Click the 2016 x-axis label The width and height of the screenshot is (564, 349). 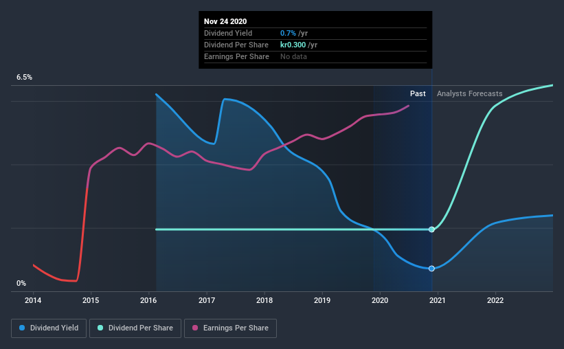click(x=148, y=300)
